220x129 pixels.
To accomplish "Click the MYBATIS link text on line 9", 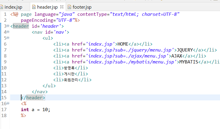I will (189, 62).
